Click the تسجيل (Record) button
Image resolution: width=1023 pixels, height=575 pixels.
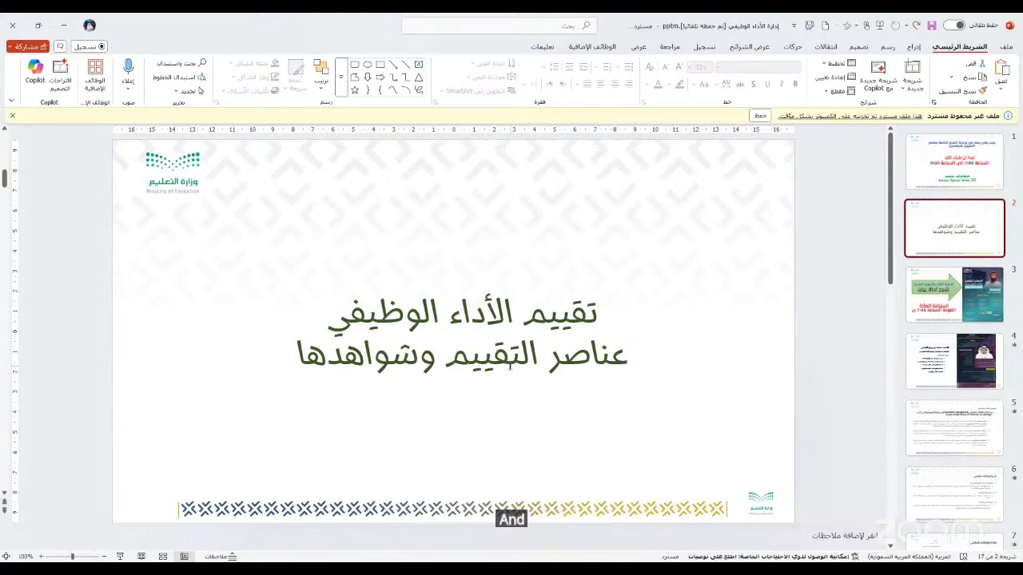tap(90, 46)
